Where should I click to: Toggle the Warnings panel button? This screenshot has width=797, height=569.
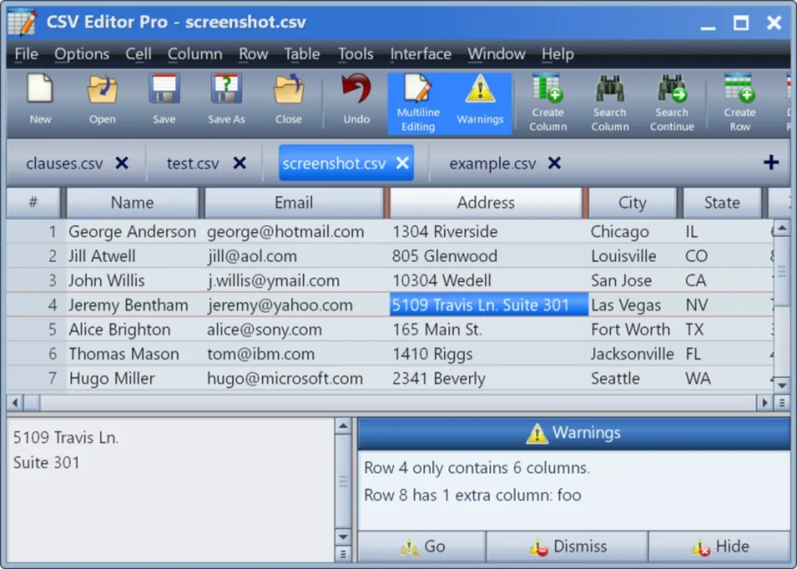(x=480, y=103)
